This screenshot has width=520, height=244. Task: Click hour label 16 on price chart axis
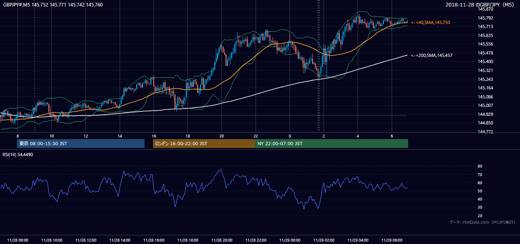(153, 136)
